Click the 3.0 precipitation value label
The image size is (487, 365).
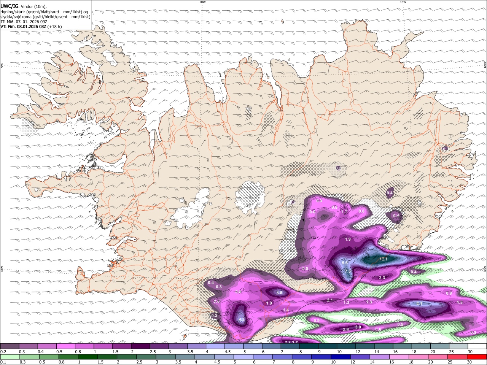tap(358, 327)
